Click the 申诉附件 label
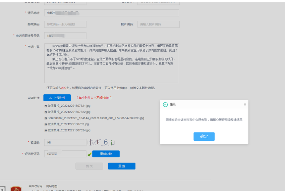The image size is (285, 191). point(34,98)
